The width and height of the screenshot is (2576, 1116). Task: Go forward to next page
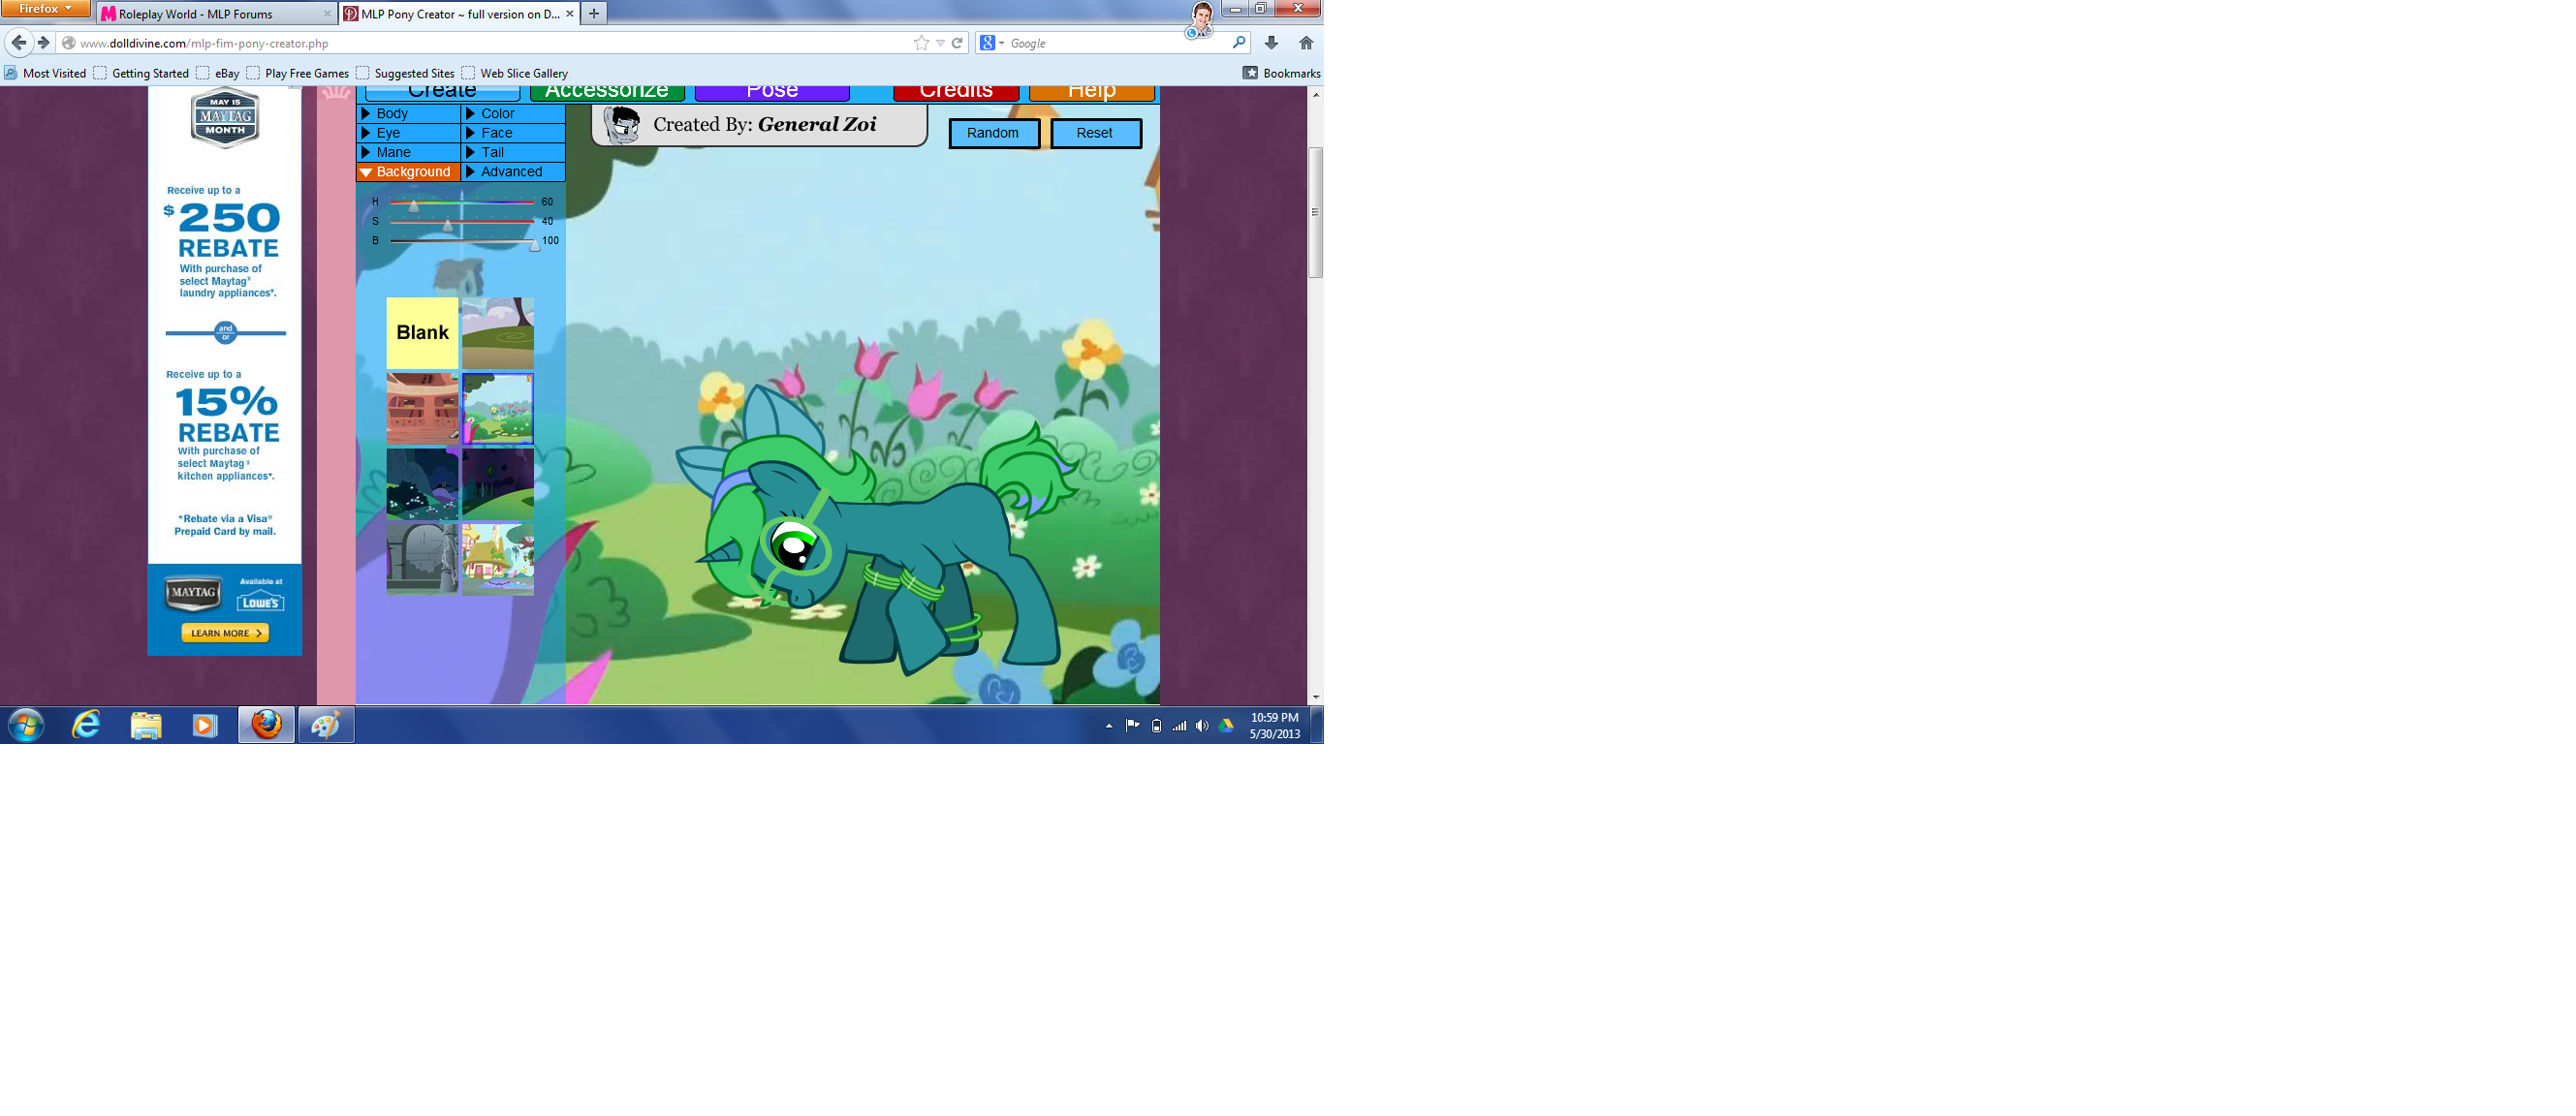[43, 43]
